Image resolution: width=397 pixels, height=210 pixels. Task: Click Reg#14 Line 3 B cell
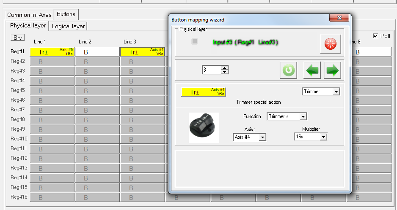point(143,178)
